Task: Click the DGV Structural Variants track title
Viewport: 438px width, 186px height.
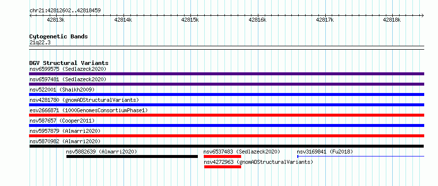Action: pos(69,63)
